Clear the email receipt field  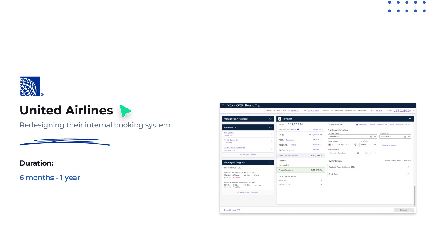[x=358, y=153]
